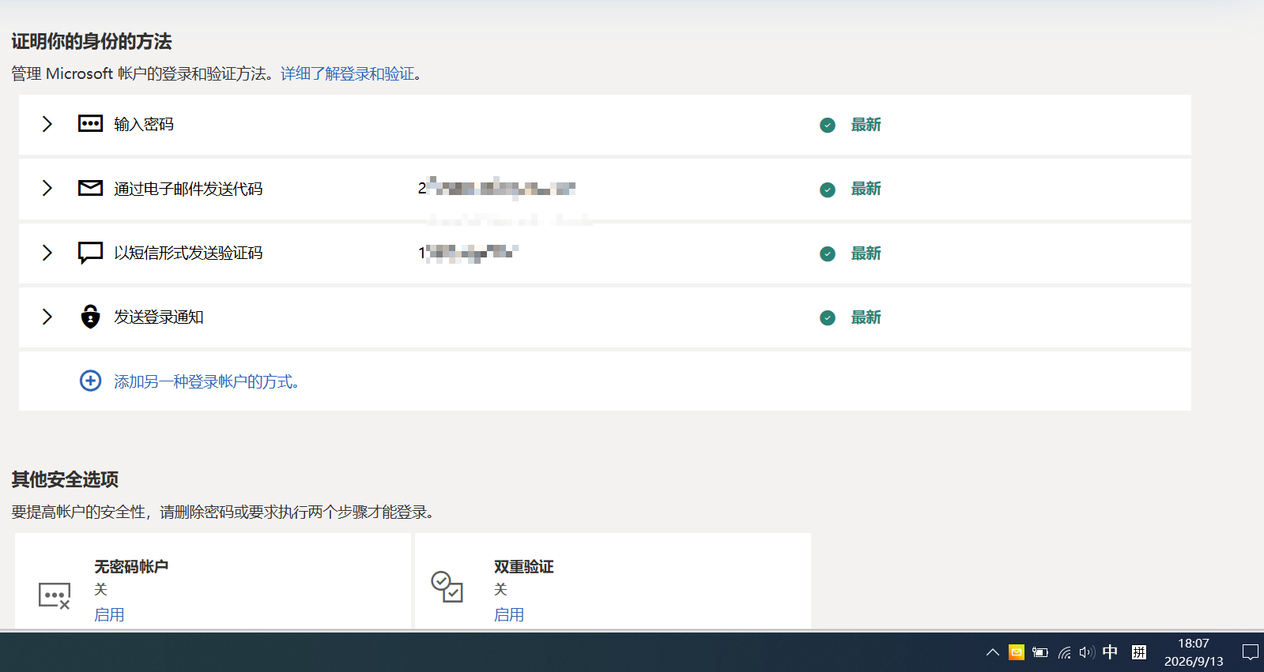Click the green check icon in 发送登录通知 row
Viewport: 1264px width, 672px height.
tap(828, 317)
